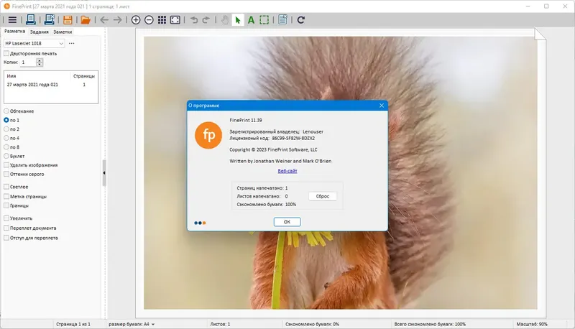Select the по 2 layout option
This screenshot has width=575, height=329.
(6, 129)
